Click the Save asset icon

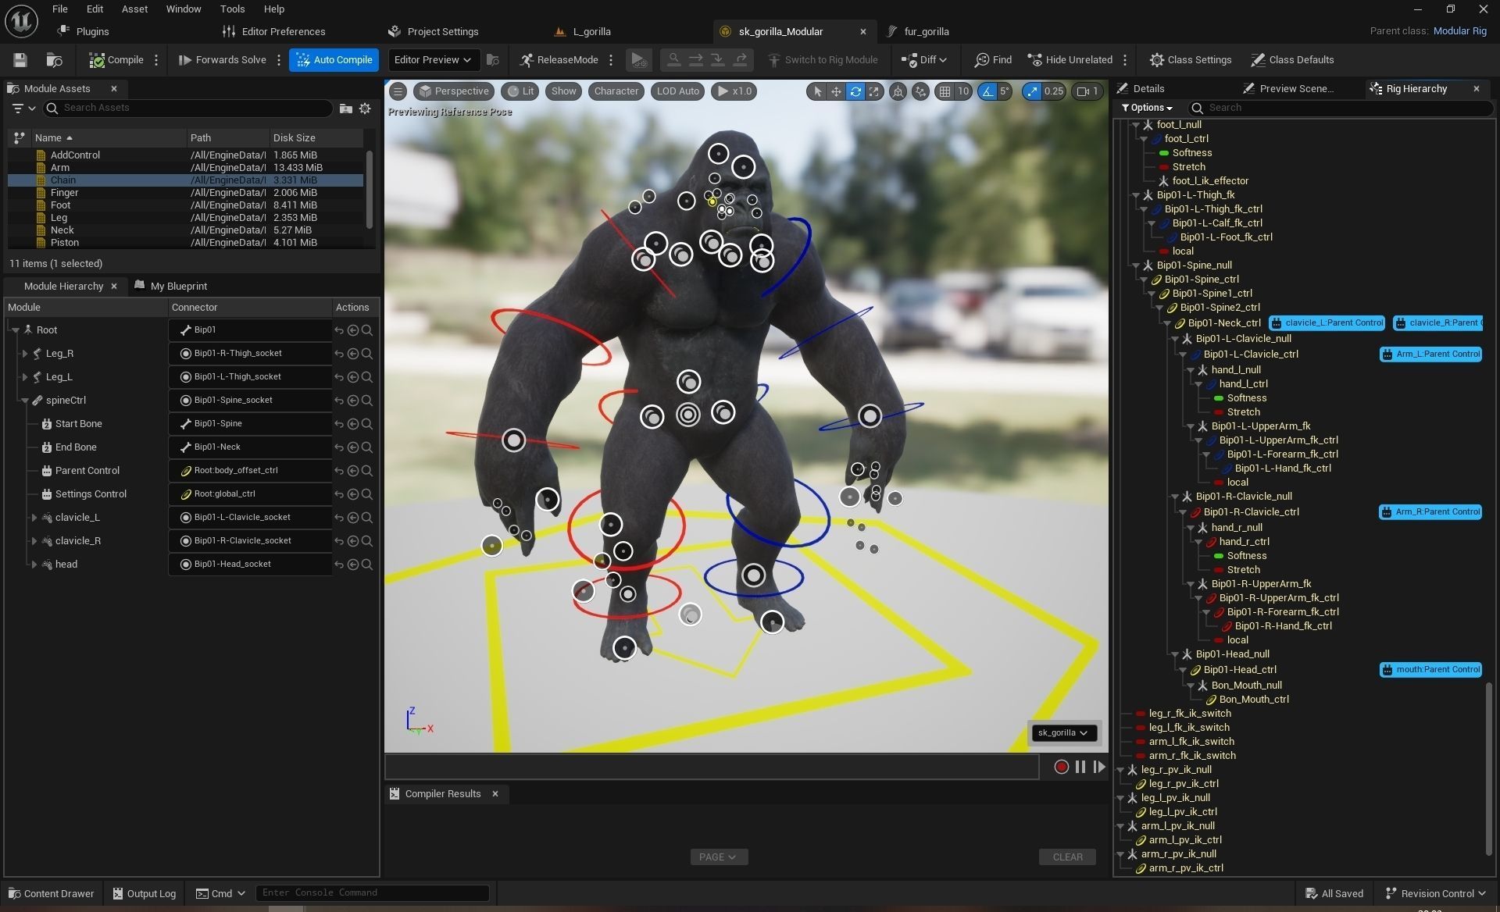tap(20, 60)
